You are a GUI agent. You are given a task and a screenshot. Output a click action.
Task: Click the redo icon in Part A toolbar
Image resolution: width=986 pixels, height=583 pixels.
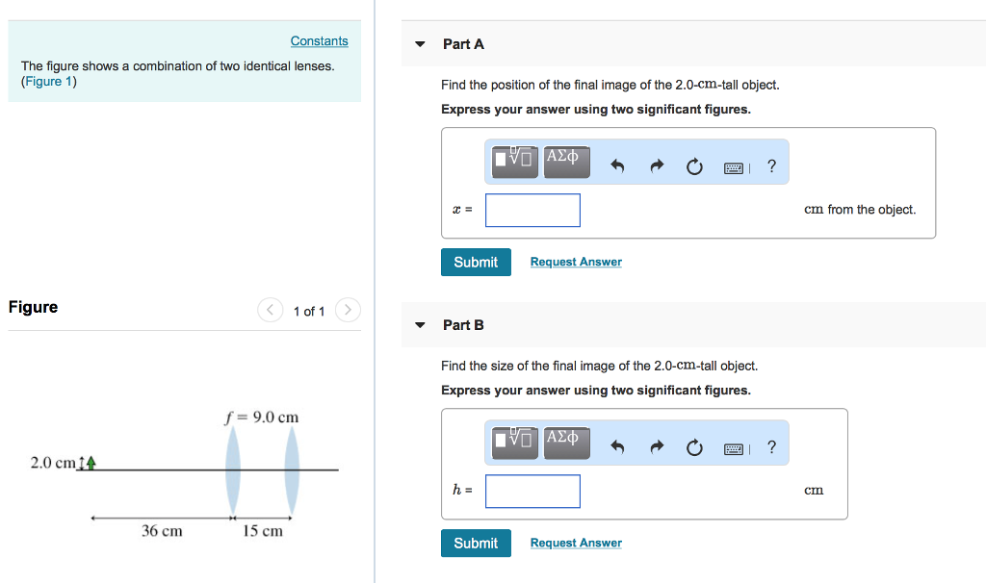tap(656, 165)
